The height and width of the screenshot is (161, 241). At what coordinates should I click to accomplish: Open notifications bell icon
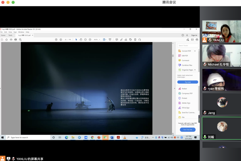pos(187,35)
